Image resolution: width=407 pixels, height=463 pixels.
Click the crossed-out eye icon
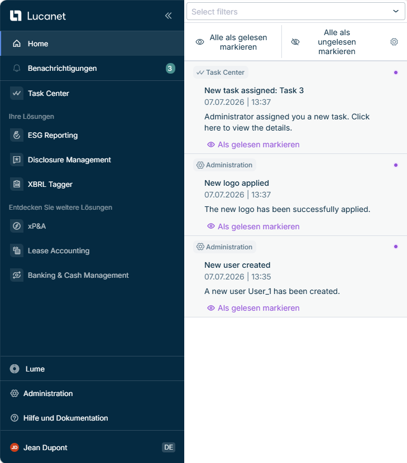pos(295,42)
